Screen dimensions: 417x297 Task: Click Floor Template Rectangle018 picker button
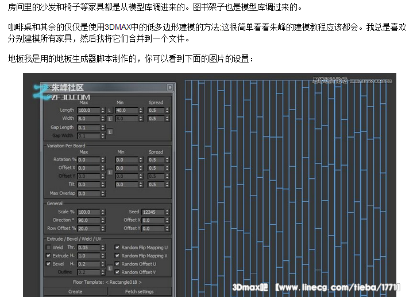pos(107,282)
